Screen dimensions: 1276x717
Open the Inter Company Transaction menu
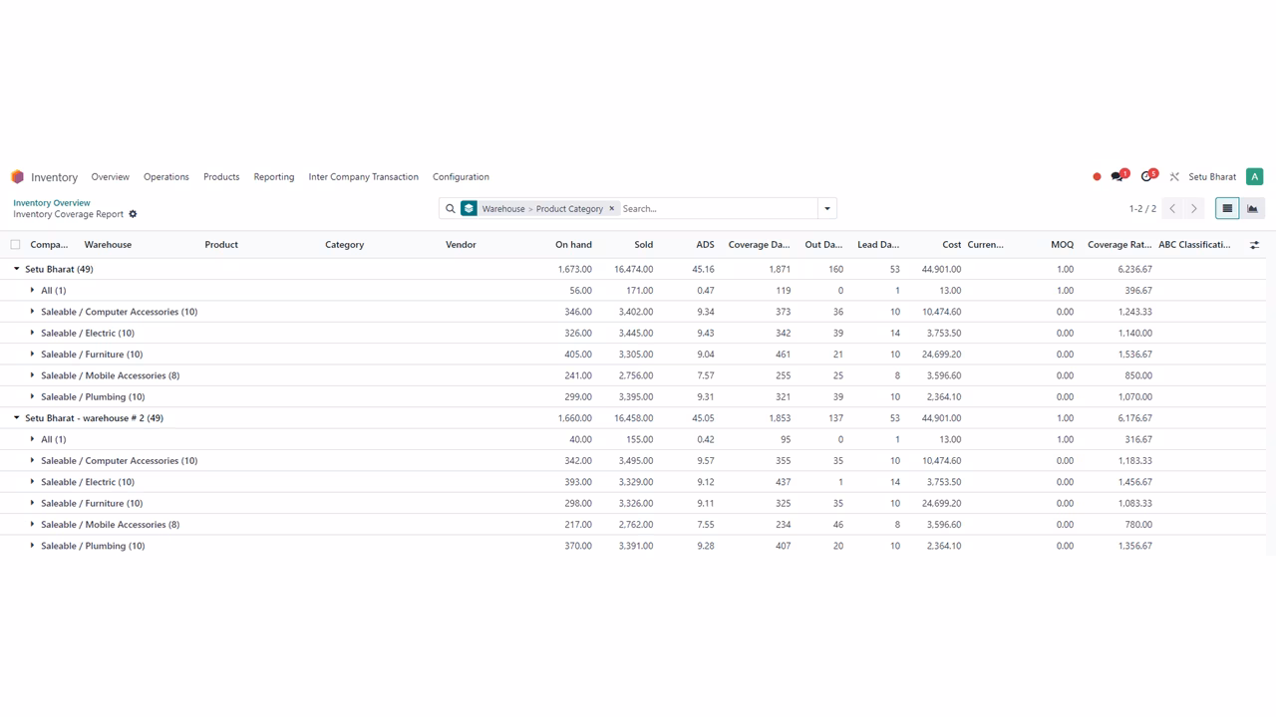[x=363, y=177]
